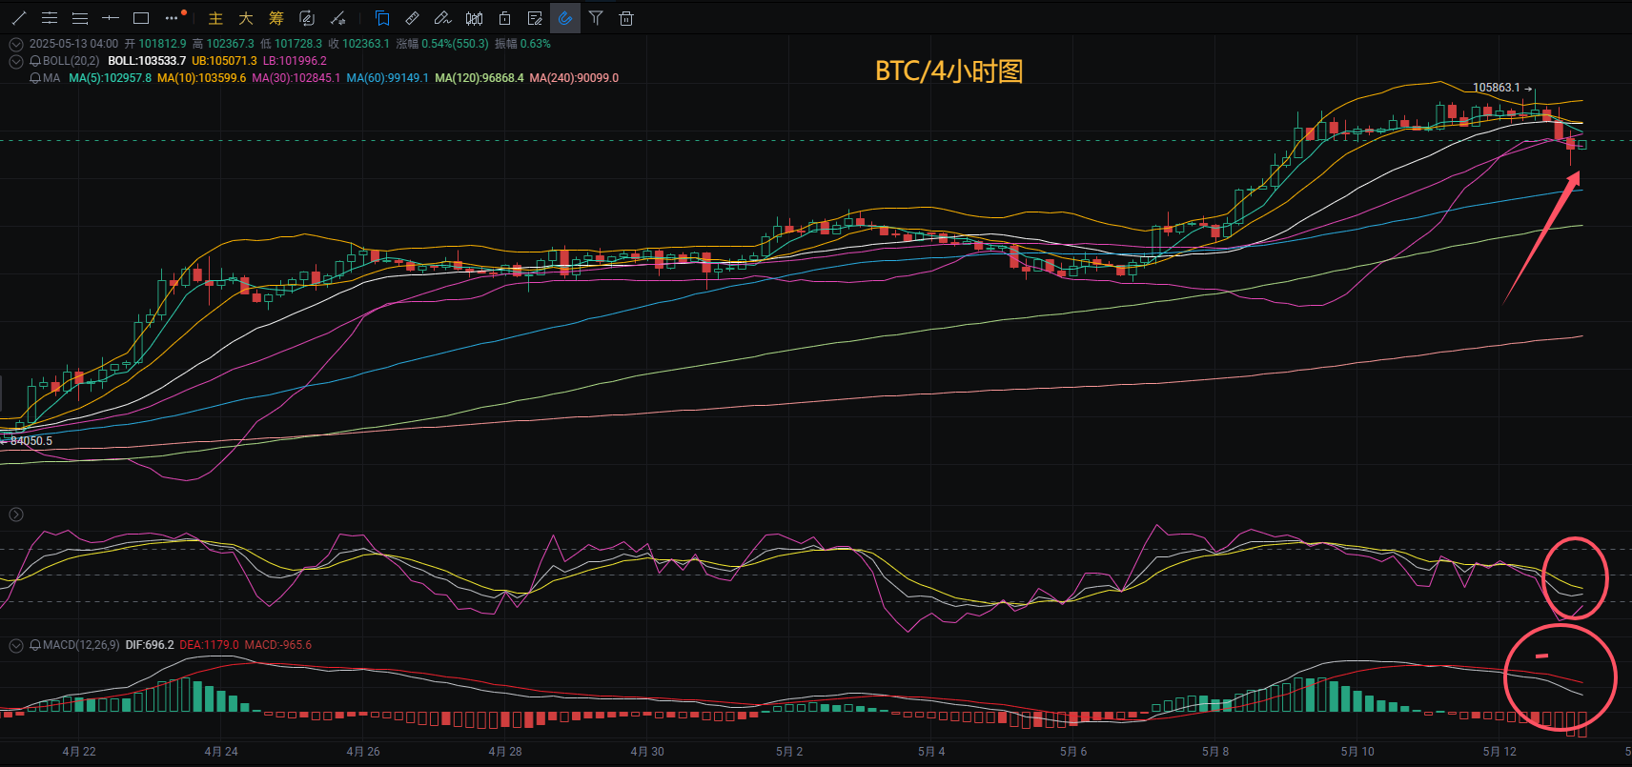
Task: Click the DEA:1179.0 value
Action: pos(209,645)
